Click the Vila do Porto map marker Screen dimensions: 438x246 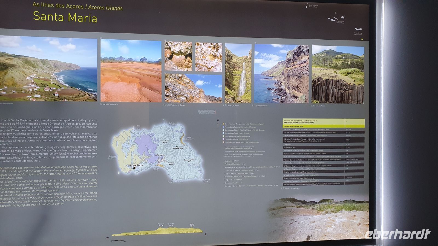134,168
